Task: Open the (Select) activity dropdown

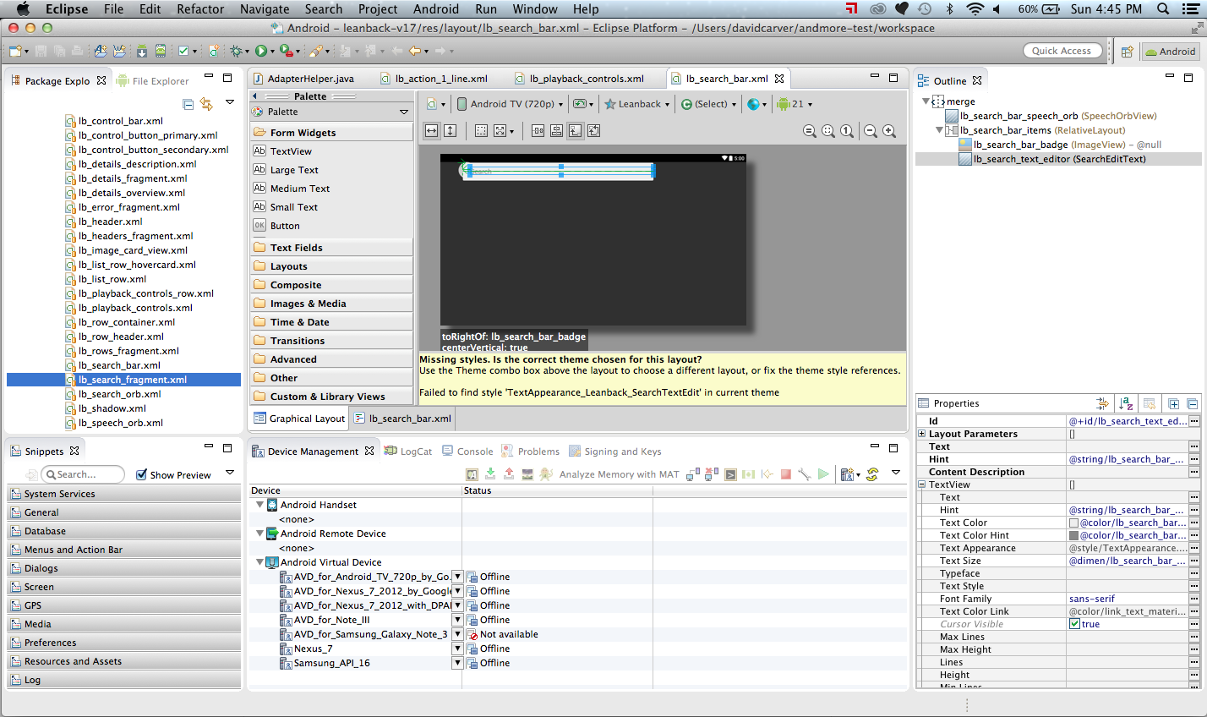Action: [x=708, y=104]
